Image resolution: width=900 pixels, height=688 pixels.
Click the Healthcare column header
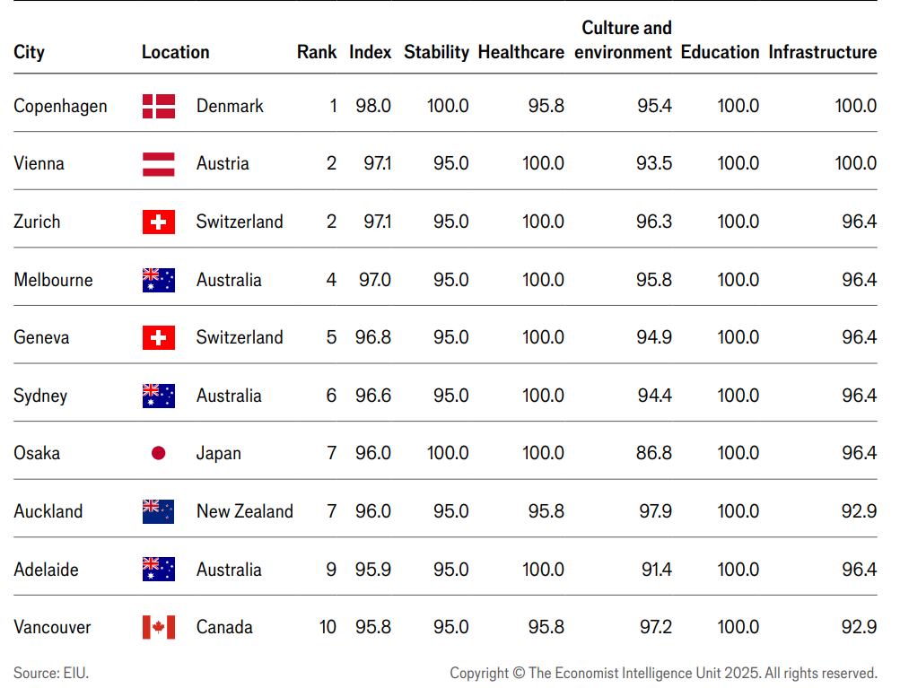(x=521, y=52)
